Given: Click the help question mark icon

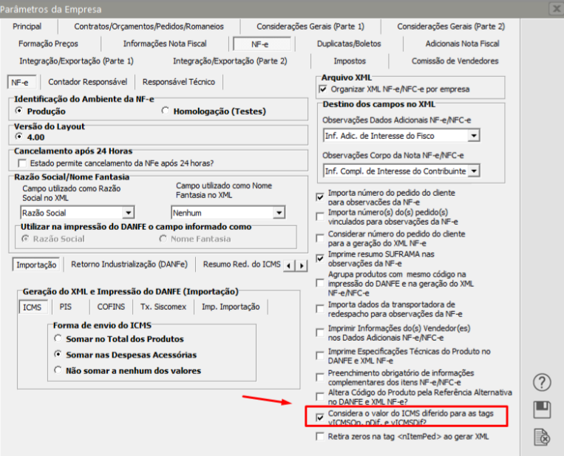Looking at the screenshot, I should [x=543, y=382].
